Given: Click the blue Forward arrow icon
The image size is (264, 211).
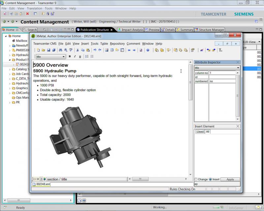Looking at the screenshot, I should pos(134,50).
